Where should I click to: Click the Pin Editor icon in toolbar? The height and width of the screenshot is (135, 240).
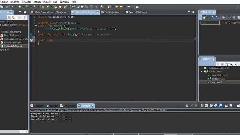tap(137, 7)
